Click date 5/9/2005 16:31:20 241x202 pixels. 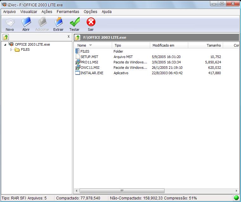pyautogui.click(x=166, y=57)
